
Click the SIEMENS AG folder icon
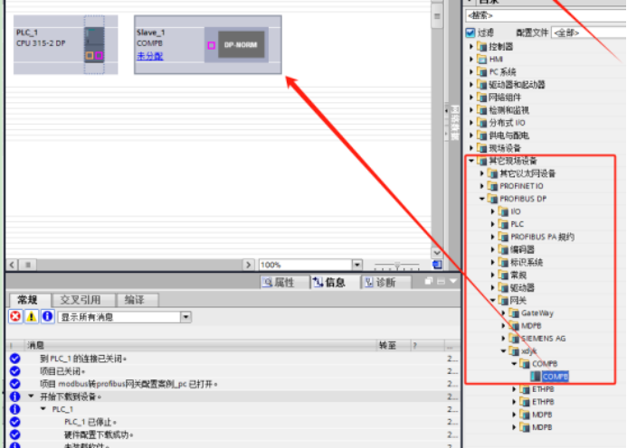(x=515, y=339)
